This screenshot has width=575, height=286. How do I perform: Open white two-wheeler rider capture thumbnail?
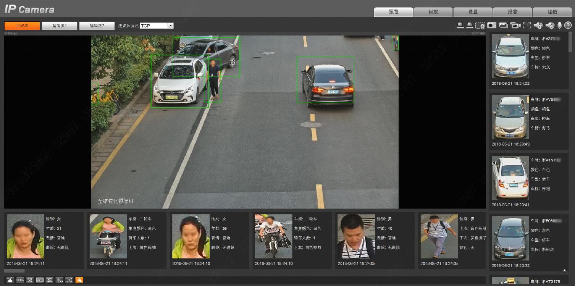point(274,236)
